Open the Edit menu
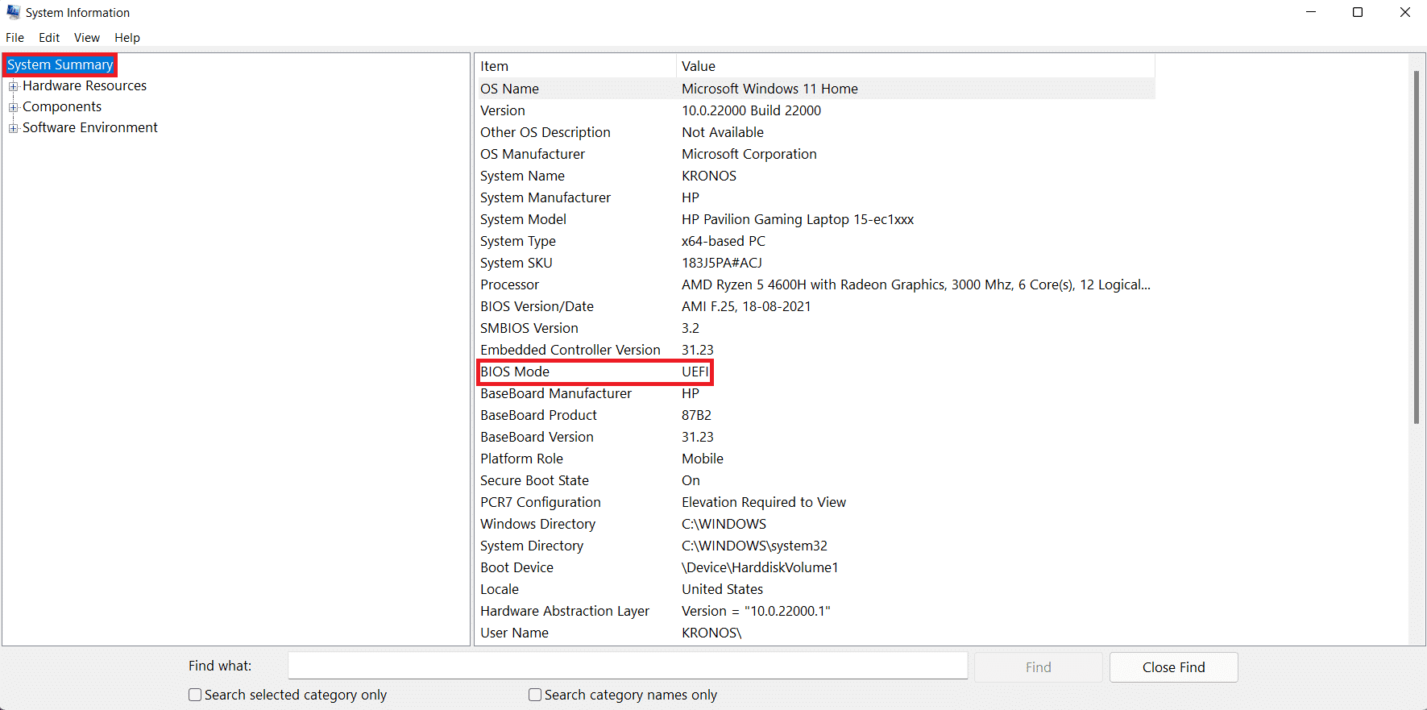This screenshot has height=710, width=1427. pos(49,38)
